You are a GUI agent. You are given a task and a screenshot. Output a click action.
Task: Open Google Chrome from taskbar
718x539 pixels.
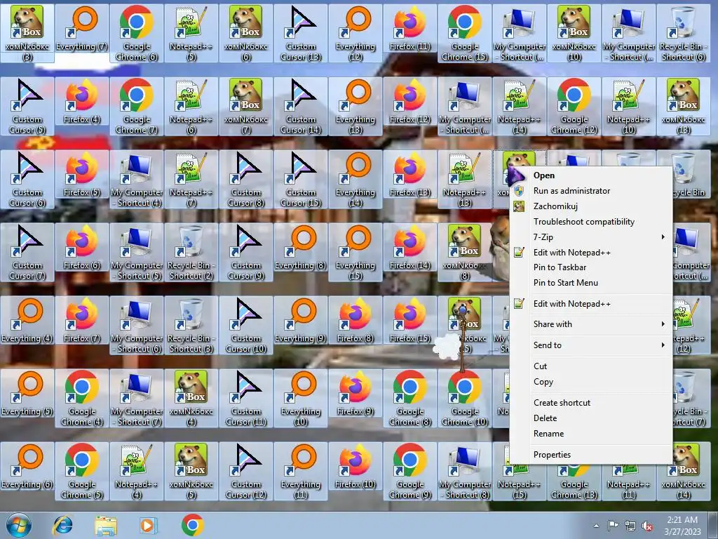point(193,525)
